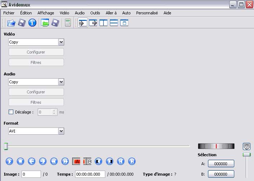
Task: Click the Save project floppy icon
Action: (55, 23)
